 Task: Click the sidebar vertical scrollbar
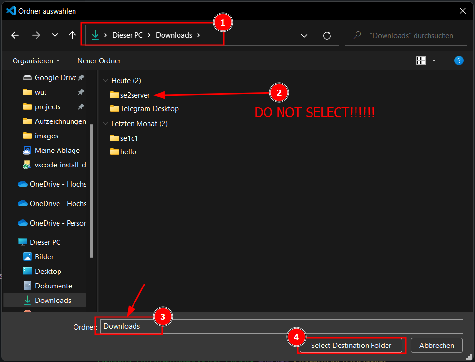click(91, 191)
